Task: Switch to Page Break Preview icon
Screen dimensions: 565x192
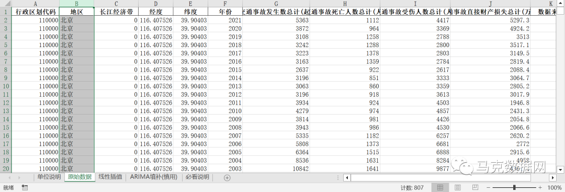Action: click(475, 188)
